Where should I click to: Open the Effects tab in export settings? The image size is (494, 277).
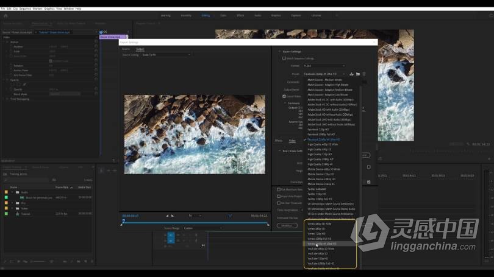pos(279,141)
